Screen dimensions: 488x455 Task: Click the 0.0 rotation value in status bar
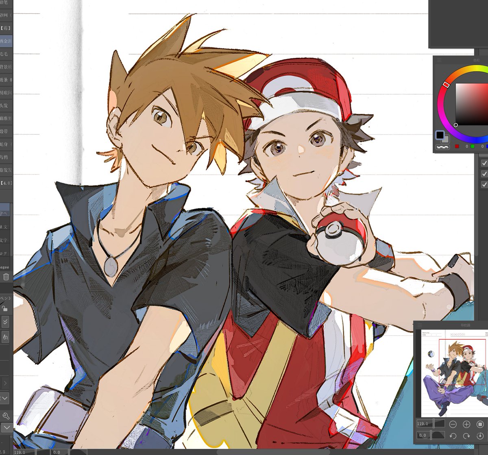pos(57,452)
